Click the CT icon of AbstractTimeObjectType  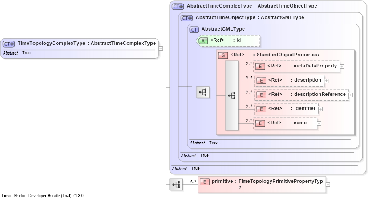[x=186, y=18]
